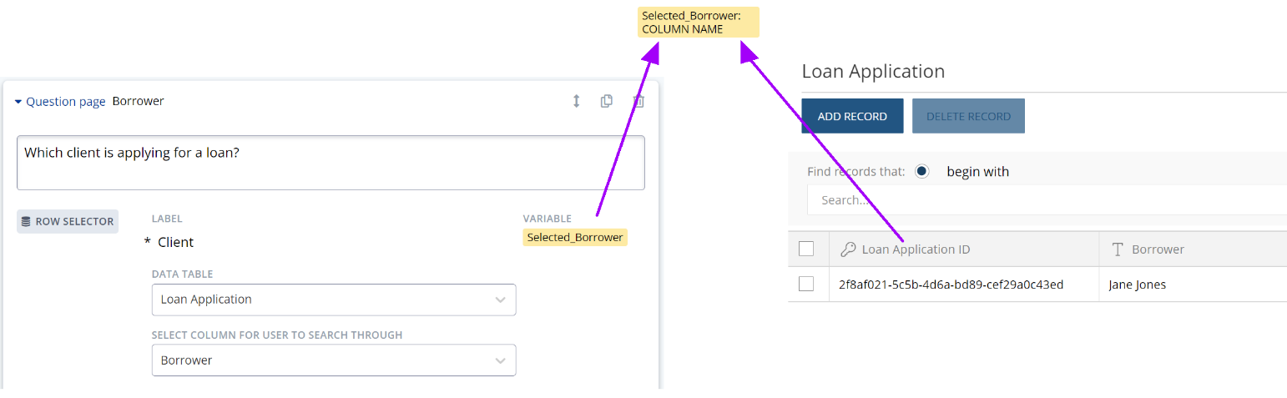
Task: Select the 'begin with' radio button
Action: point(921,172)
